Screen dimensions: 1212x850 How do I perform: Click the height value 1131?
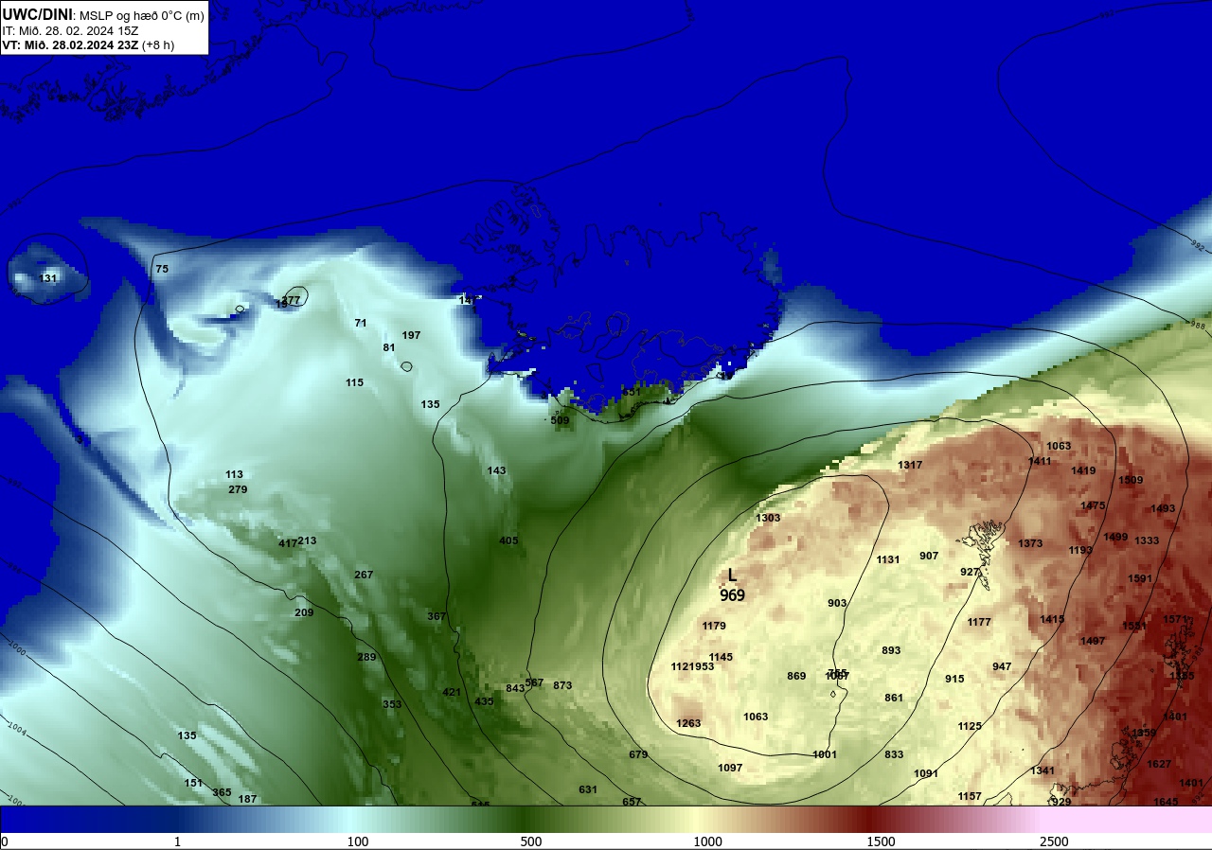[888, 559]
